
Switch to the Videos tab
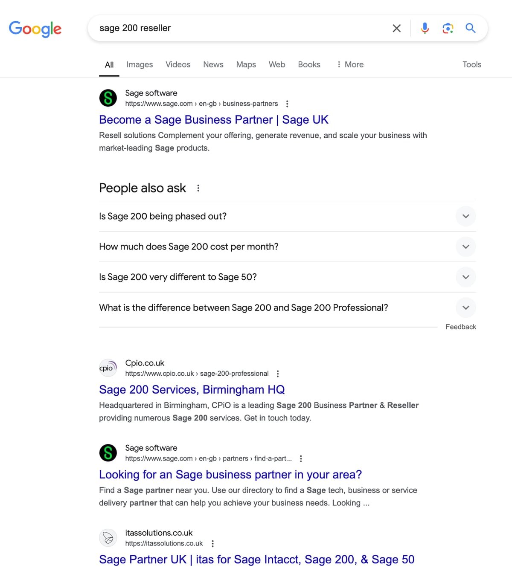tap(178, 64)
